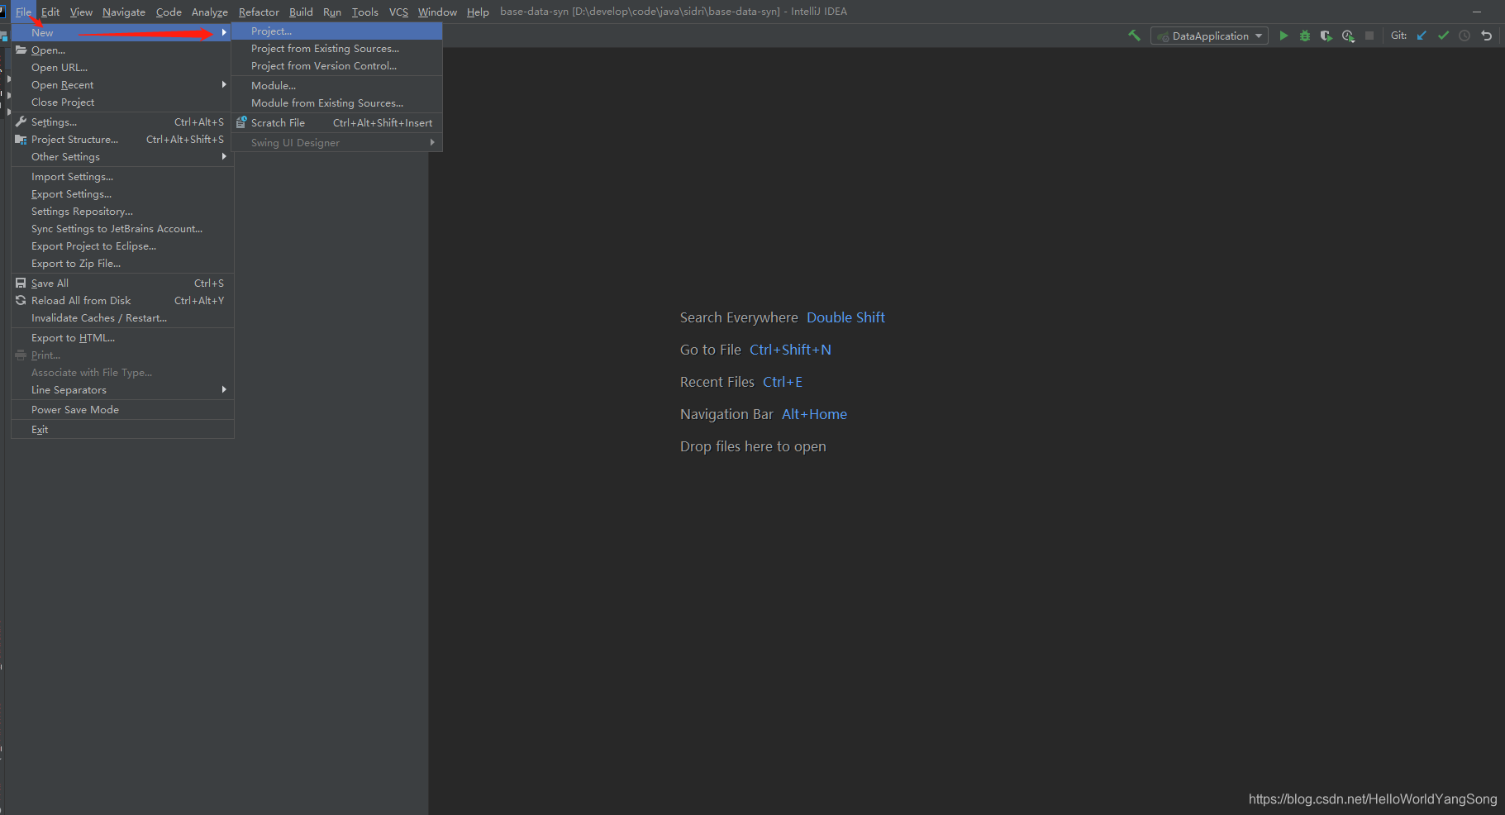The height and width of the screenshot is (815, 1505).
Task: Click Exit in the File menu
Action: click(122, 429)
